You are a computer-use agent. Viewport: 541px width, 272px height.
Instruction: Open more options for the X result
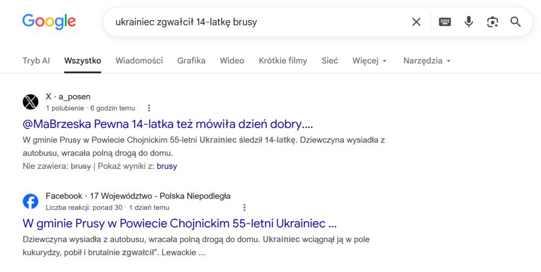(x=149, y=108)
